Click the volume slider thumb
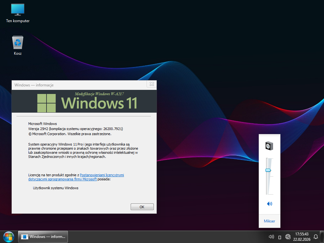 268,170
